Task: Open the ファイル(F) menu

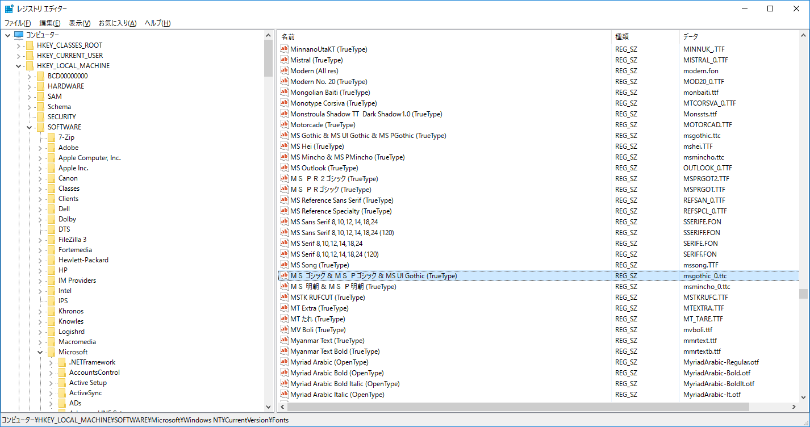Action: (18, 23)
